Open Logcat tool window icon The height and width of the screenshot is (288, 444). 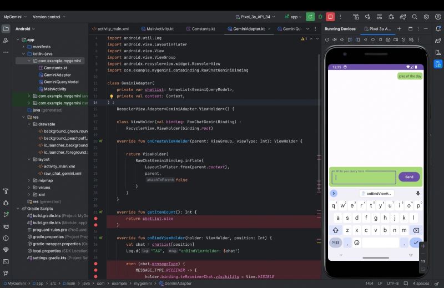point(6,226)
